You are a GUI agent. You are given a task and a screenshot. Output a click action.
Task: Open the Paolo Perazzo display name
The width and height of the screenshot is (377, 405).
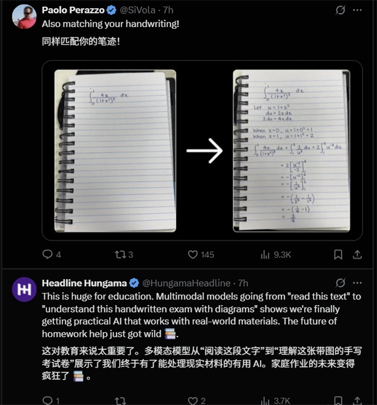(73, 10)
